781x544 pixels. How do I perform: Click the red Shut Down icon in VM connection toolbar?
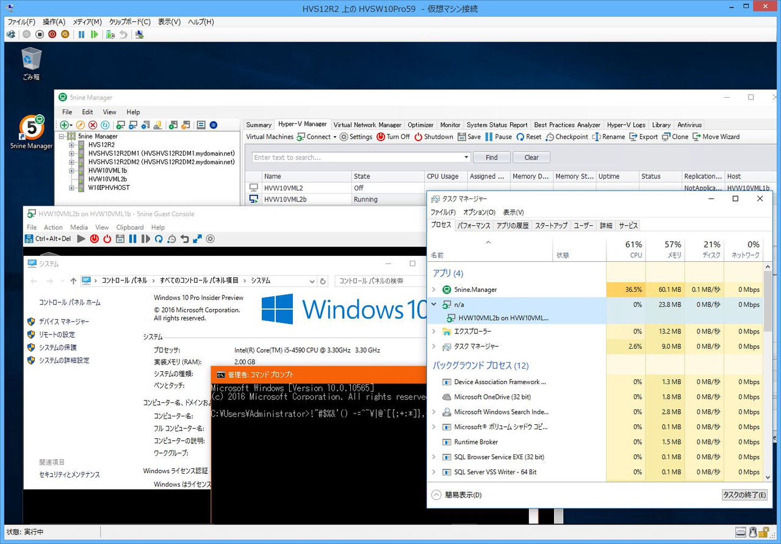click(52, 35)
